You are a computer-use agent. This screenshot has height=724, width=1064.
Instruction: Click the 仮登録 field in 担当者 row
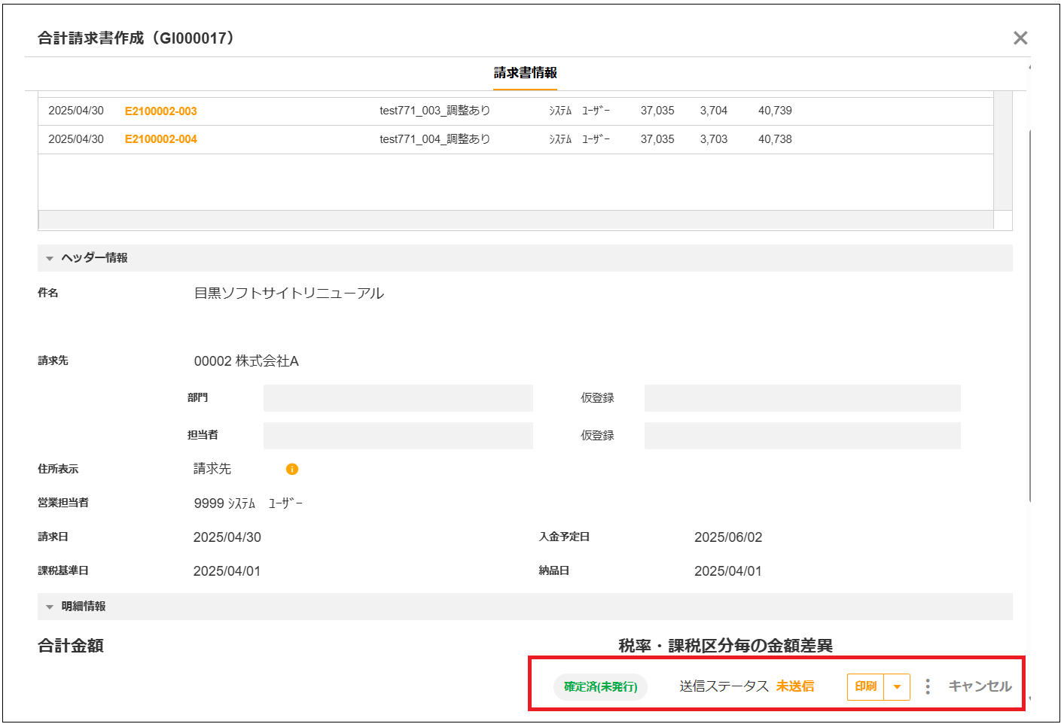(x=803, y=436)
